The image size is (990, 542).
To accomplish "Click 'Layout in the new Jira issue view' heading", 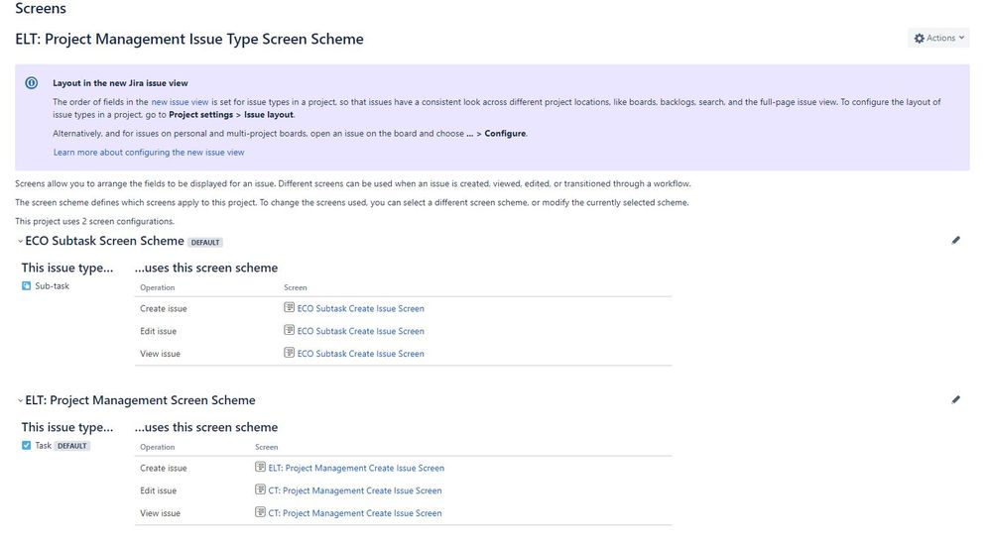I will click(x=120, y=82).
